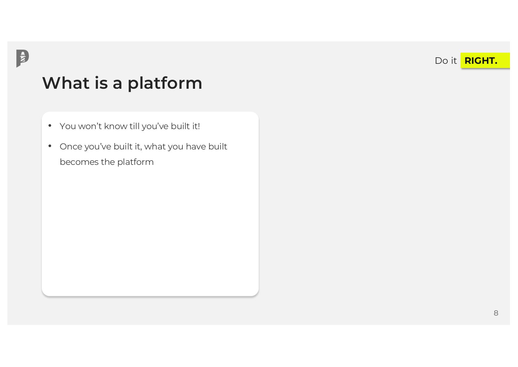
Task: Click the word "platform" in the title
Action: (165, 83)
